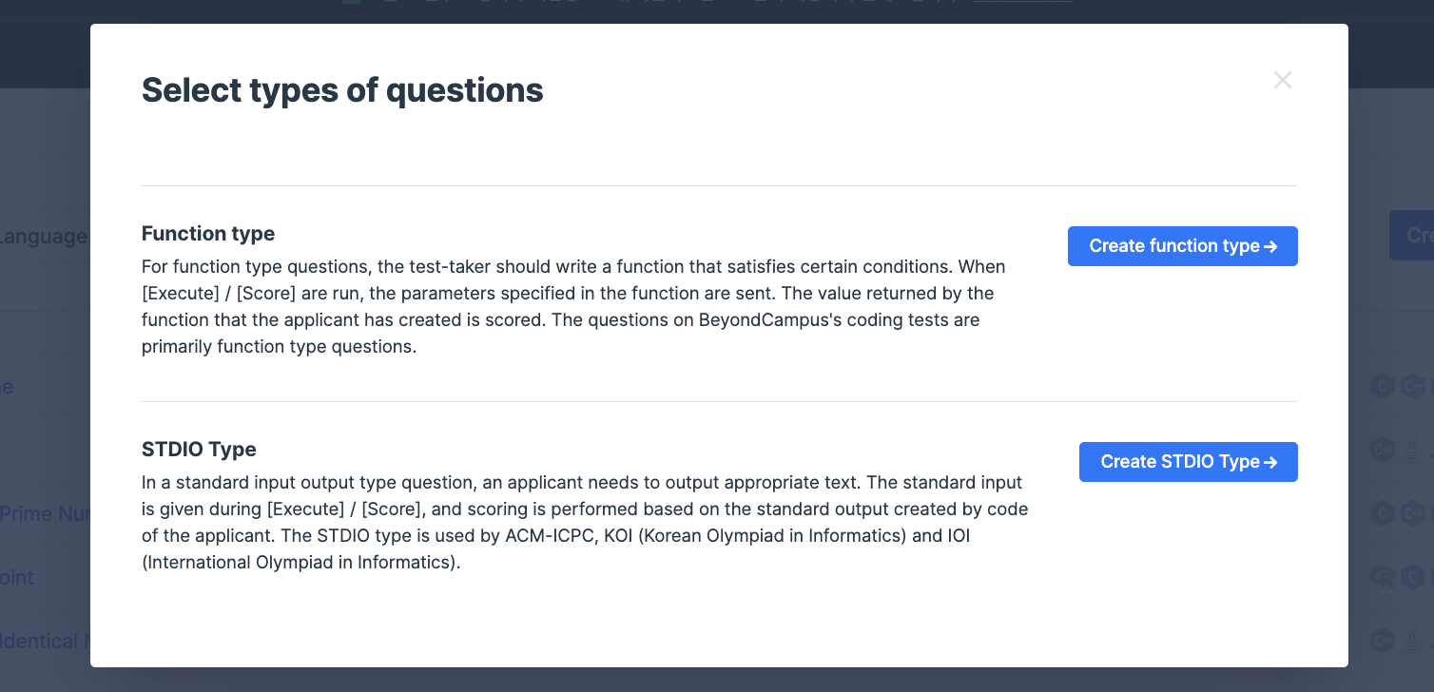
Task: Open the first question link ending in 'e'
Action: (7, 386)
